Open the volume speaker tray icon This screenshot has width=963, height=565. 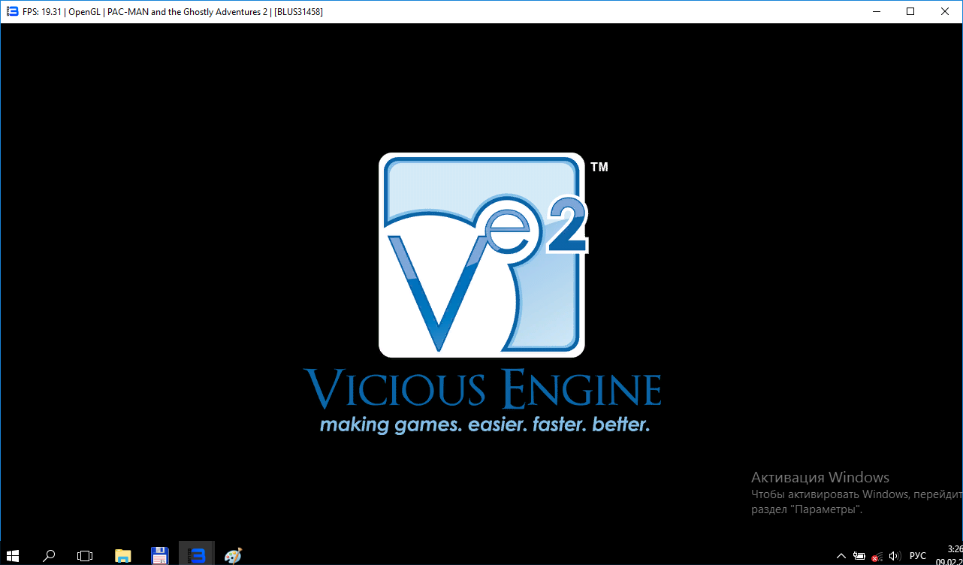coord(895,556)
